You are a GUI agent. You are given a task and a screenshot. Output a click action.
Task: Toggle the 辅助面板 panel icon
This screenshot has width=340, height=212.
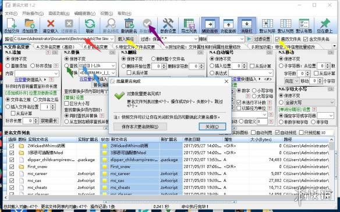(210, 23)
